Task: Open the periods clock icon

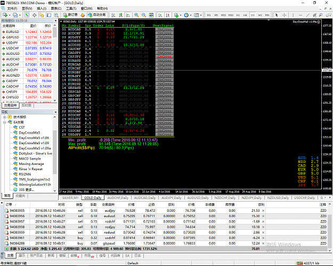Action: pos(186,15)
